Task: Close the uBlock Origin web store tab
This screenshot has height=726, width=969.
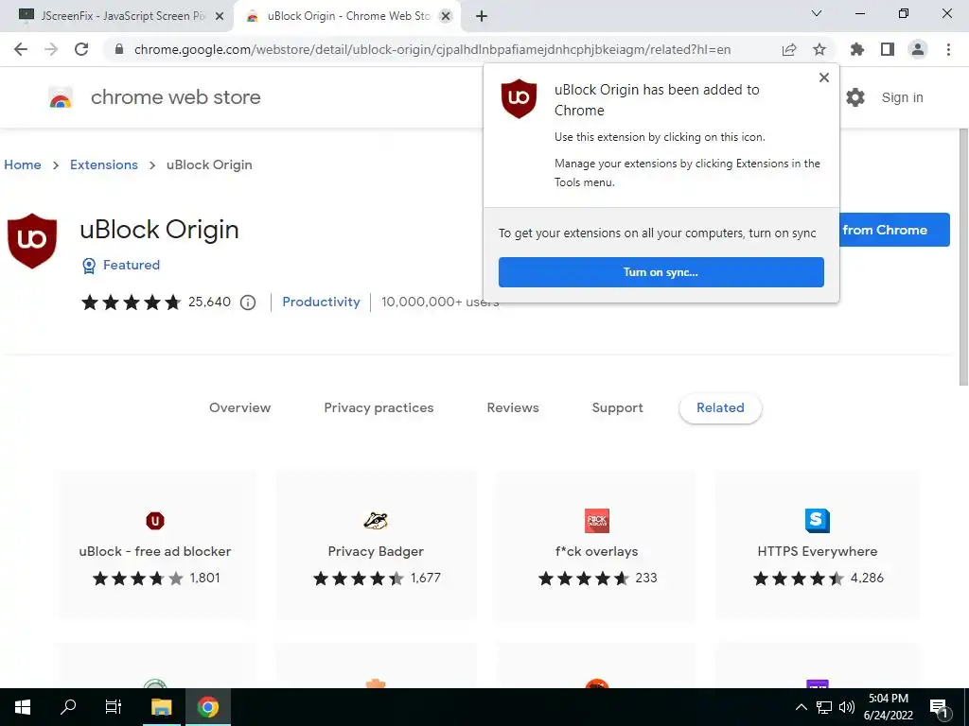Action: (446, 17)
